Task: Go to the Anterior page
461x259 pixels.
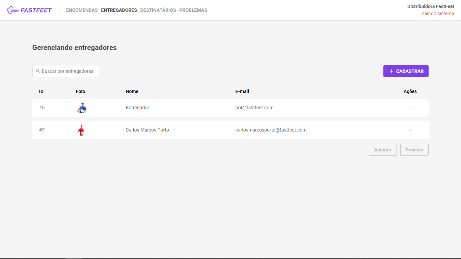Action: click(383, 150)
